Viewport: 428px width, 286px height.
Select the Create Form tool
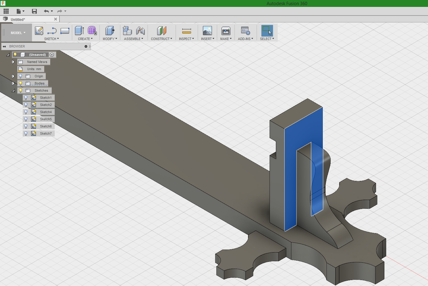(x=92, y=31)
